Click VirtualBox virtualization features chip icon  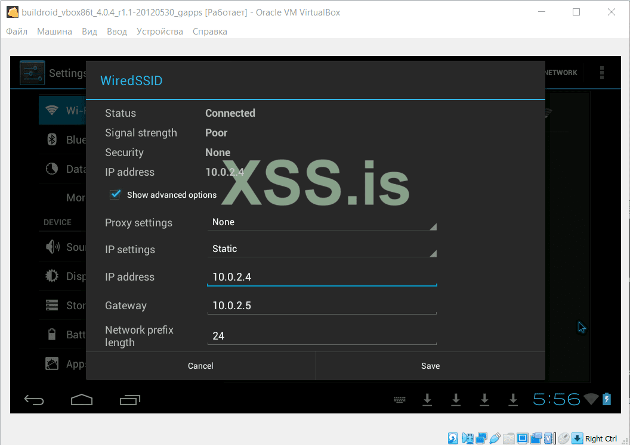click(548, 438)
